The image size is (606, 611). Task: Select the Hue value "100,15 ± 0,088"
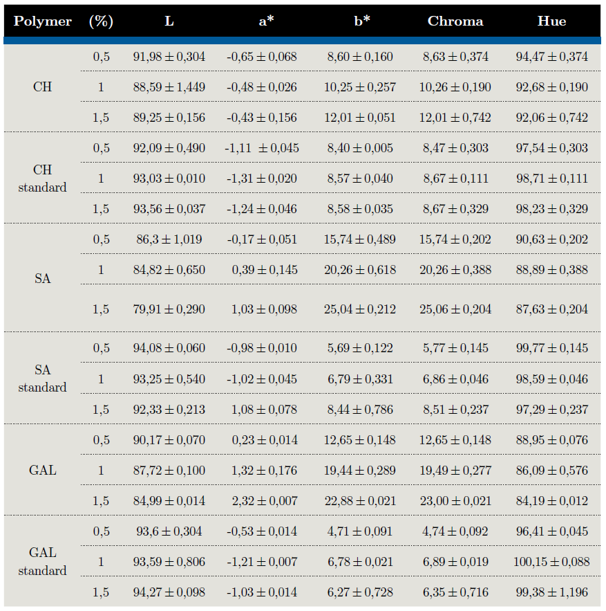[551, 562]
